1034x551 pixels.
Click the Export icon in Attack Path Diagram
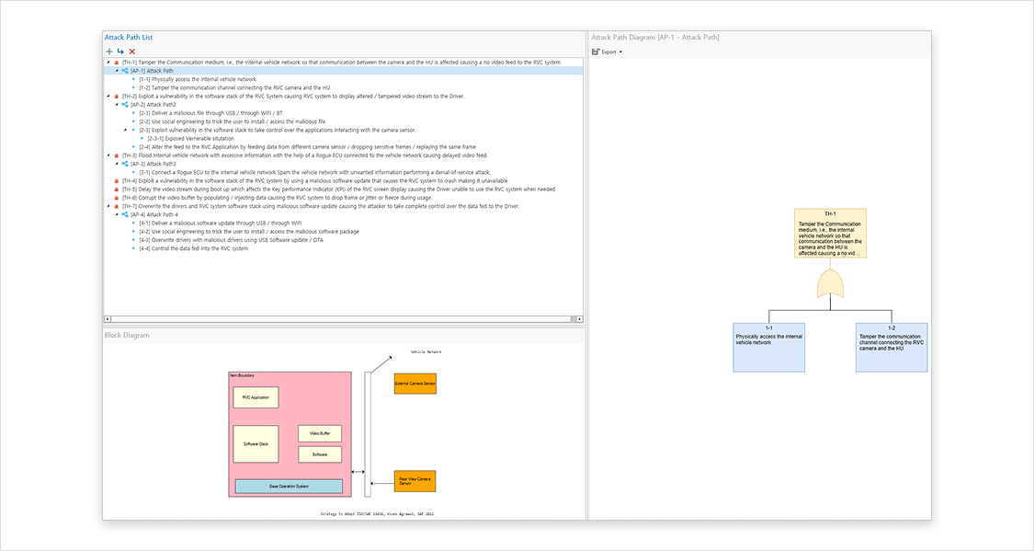pyautogui.click(x=596, y=52)
